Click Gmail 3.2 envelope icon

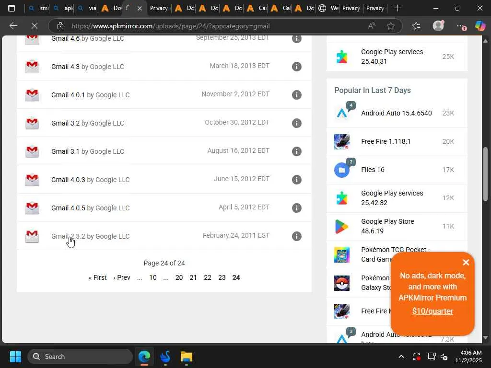click(x=32, y=123)
